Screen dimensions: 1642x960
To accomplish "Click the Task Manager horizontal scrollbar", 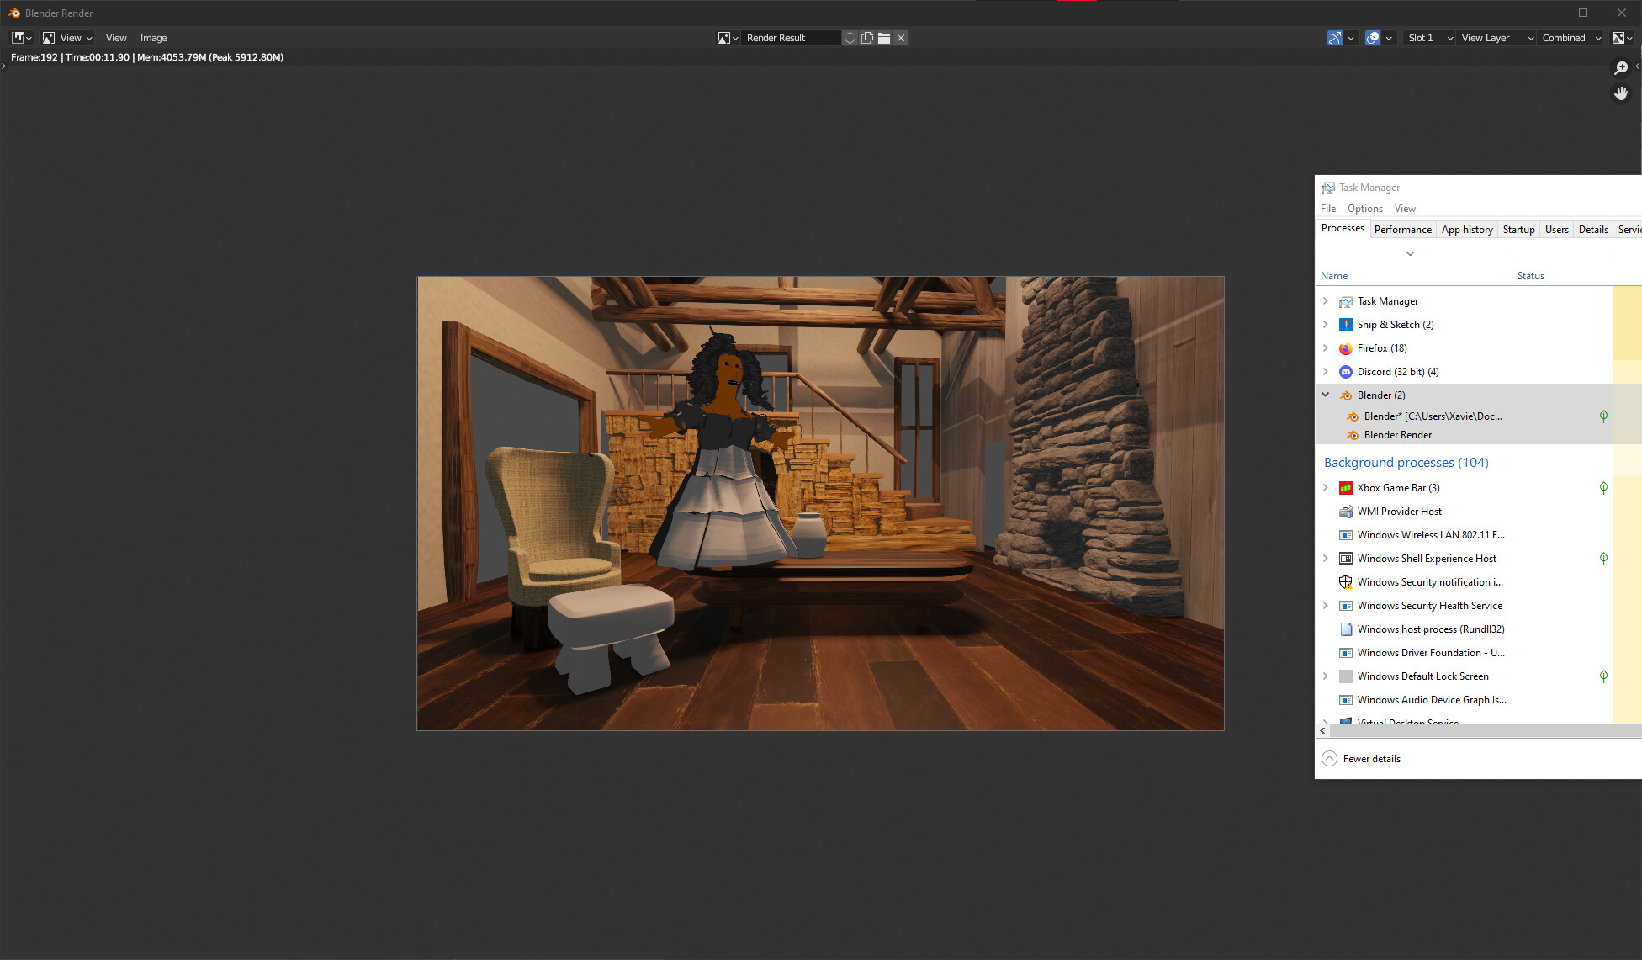I will [x=1485, y=731].
